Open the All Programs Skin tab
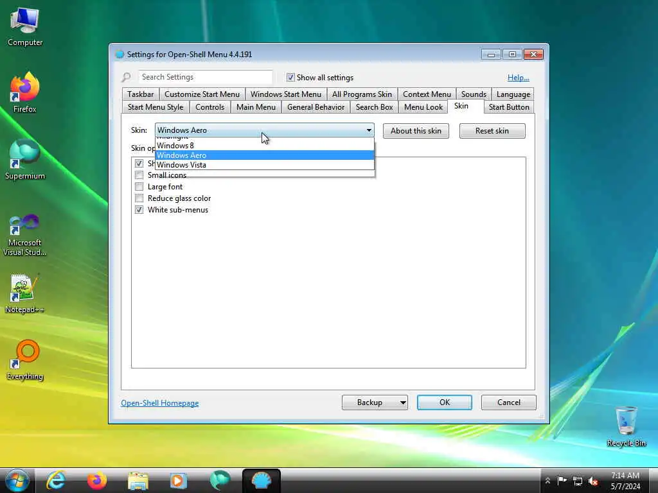This screenshot has width=658, height=493. [x=362, y=94]
